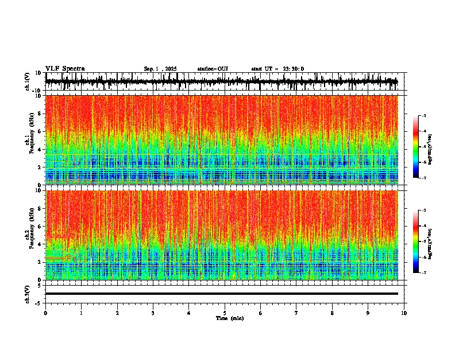455x351 pixels.
Task: Click the 2 kHz tick on ch.2 spectrogram
Action: [x=40, y=262]
